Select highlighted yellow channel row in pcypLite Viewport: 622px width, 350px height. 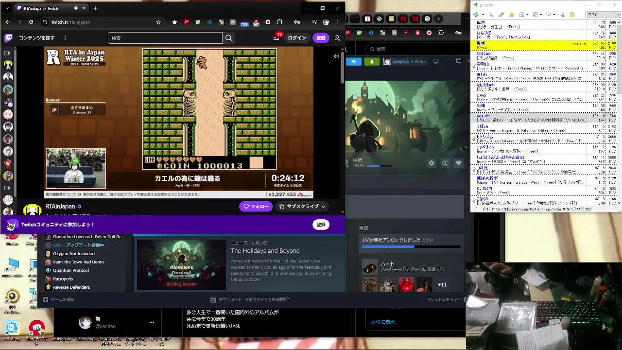click(x=544, y=46)
